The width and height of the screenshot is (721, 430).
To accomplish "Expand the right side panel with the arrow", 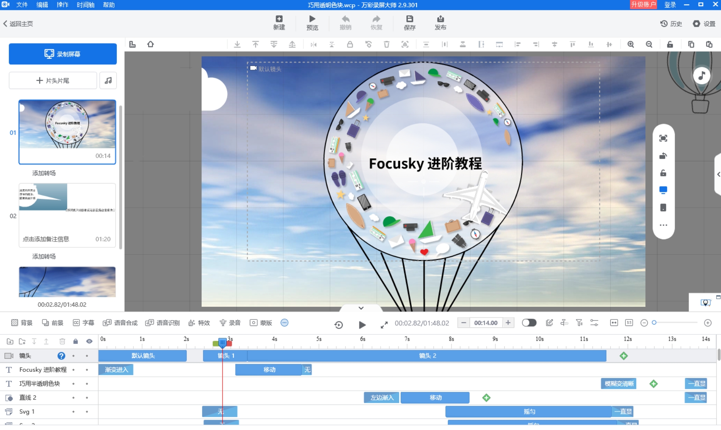I will click(x=718, y=175).
